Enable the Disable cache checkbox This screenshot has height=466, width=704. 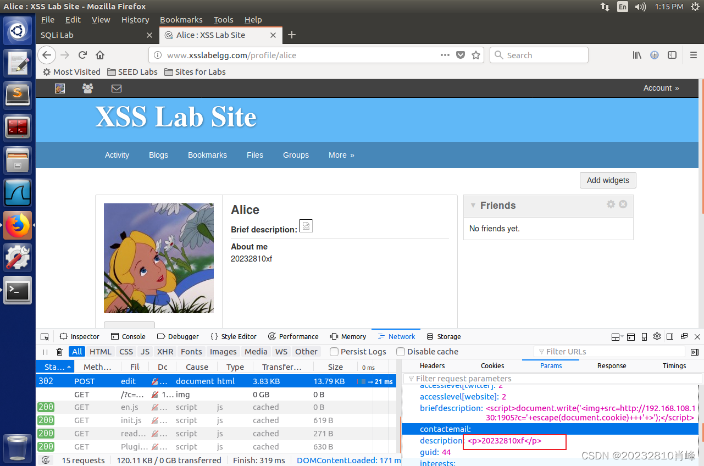401,352
